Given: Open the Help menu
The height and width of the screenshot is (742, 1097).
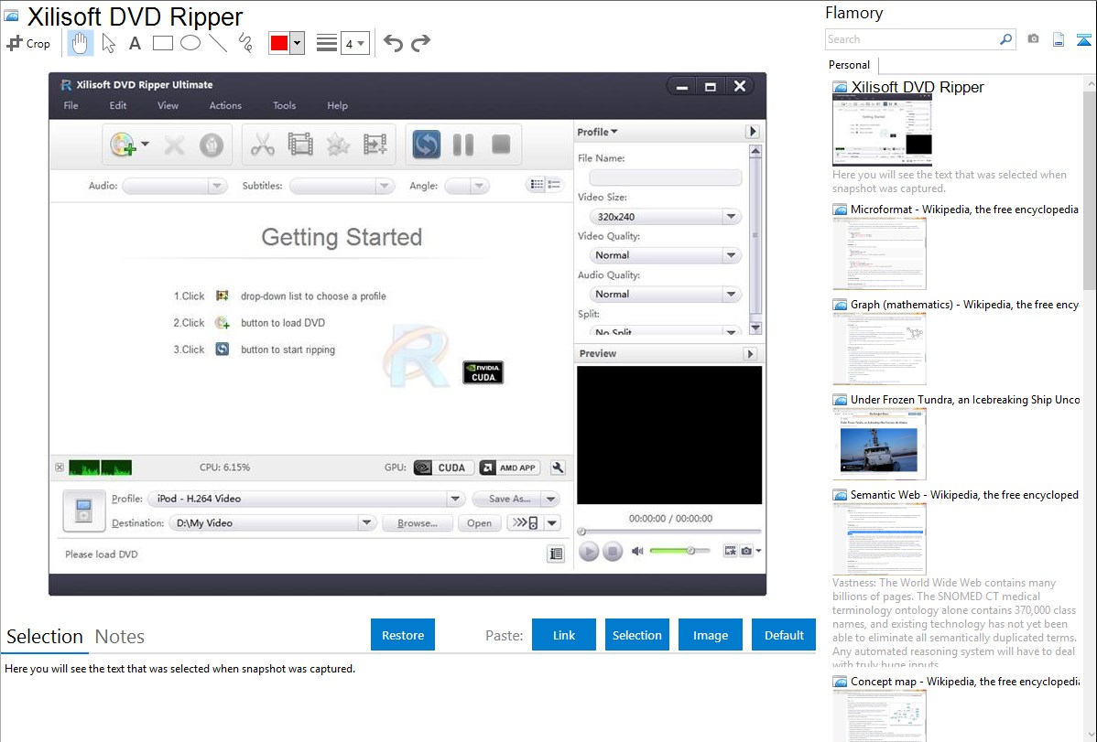Looking at the screenshot, I should (337, 105).
